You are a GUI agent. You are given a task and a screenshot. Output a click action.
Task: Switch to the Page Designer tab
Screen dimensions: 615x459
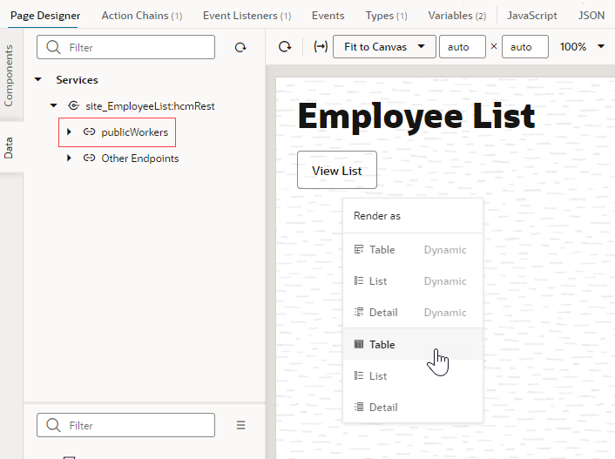[x=45, y=16]
